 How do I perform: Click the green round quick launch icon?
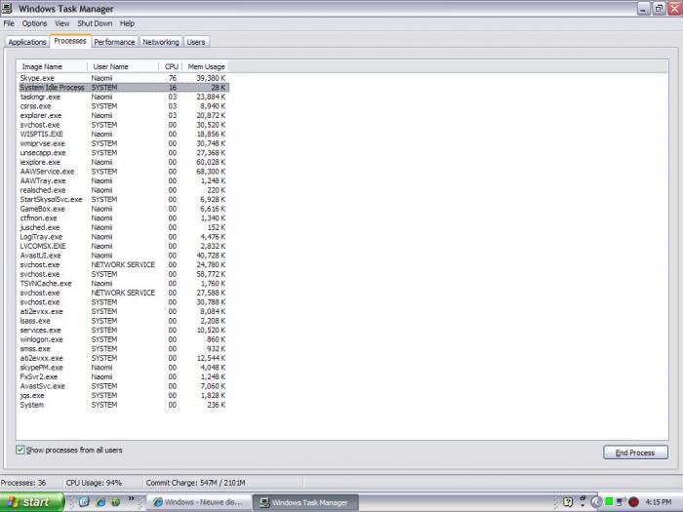click(115, 502)
